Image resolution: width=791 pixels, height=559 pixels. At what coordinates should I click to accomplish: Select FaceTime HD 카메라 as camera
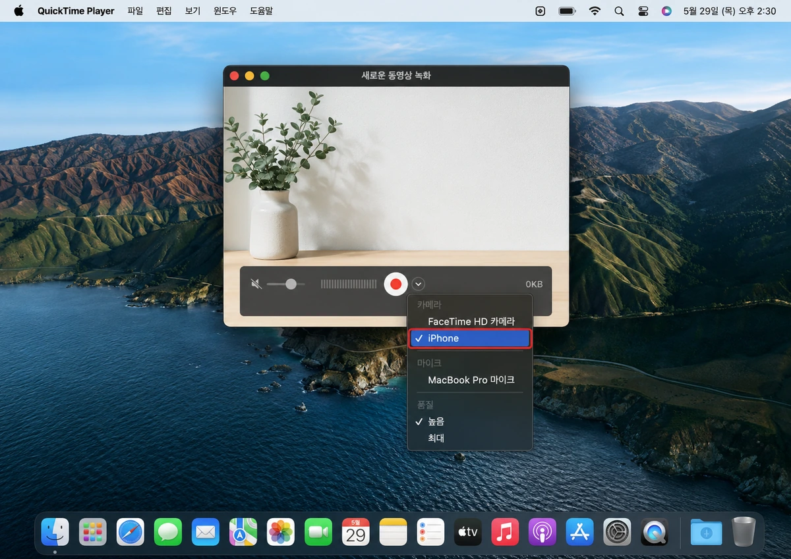470,321
